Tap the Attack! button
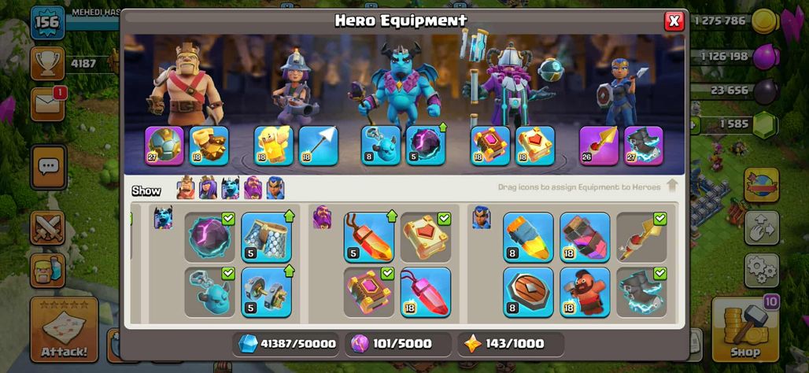 64,329
